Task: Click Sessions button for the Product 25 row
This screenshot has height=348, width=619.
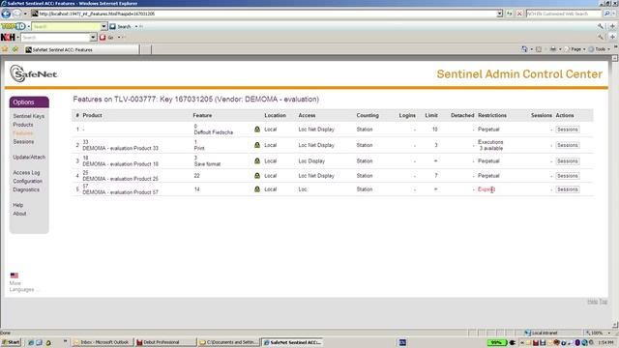Action: pyautogui.click(x=568, y=176)
